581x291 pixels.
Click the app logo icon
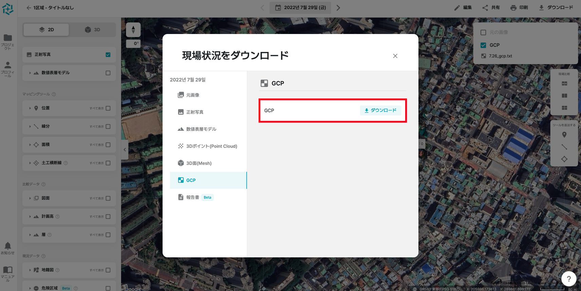[8, 9]
